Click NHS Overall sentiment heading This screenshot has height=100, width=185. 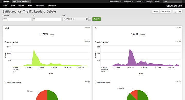coord(13,83)
